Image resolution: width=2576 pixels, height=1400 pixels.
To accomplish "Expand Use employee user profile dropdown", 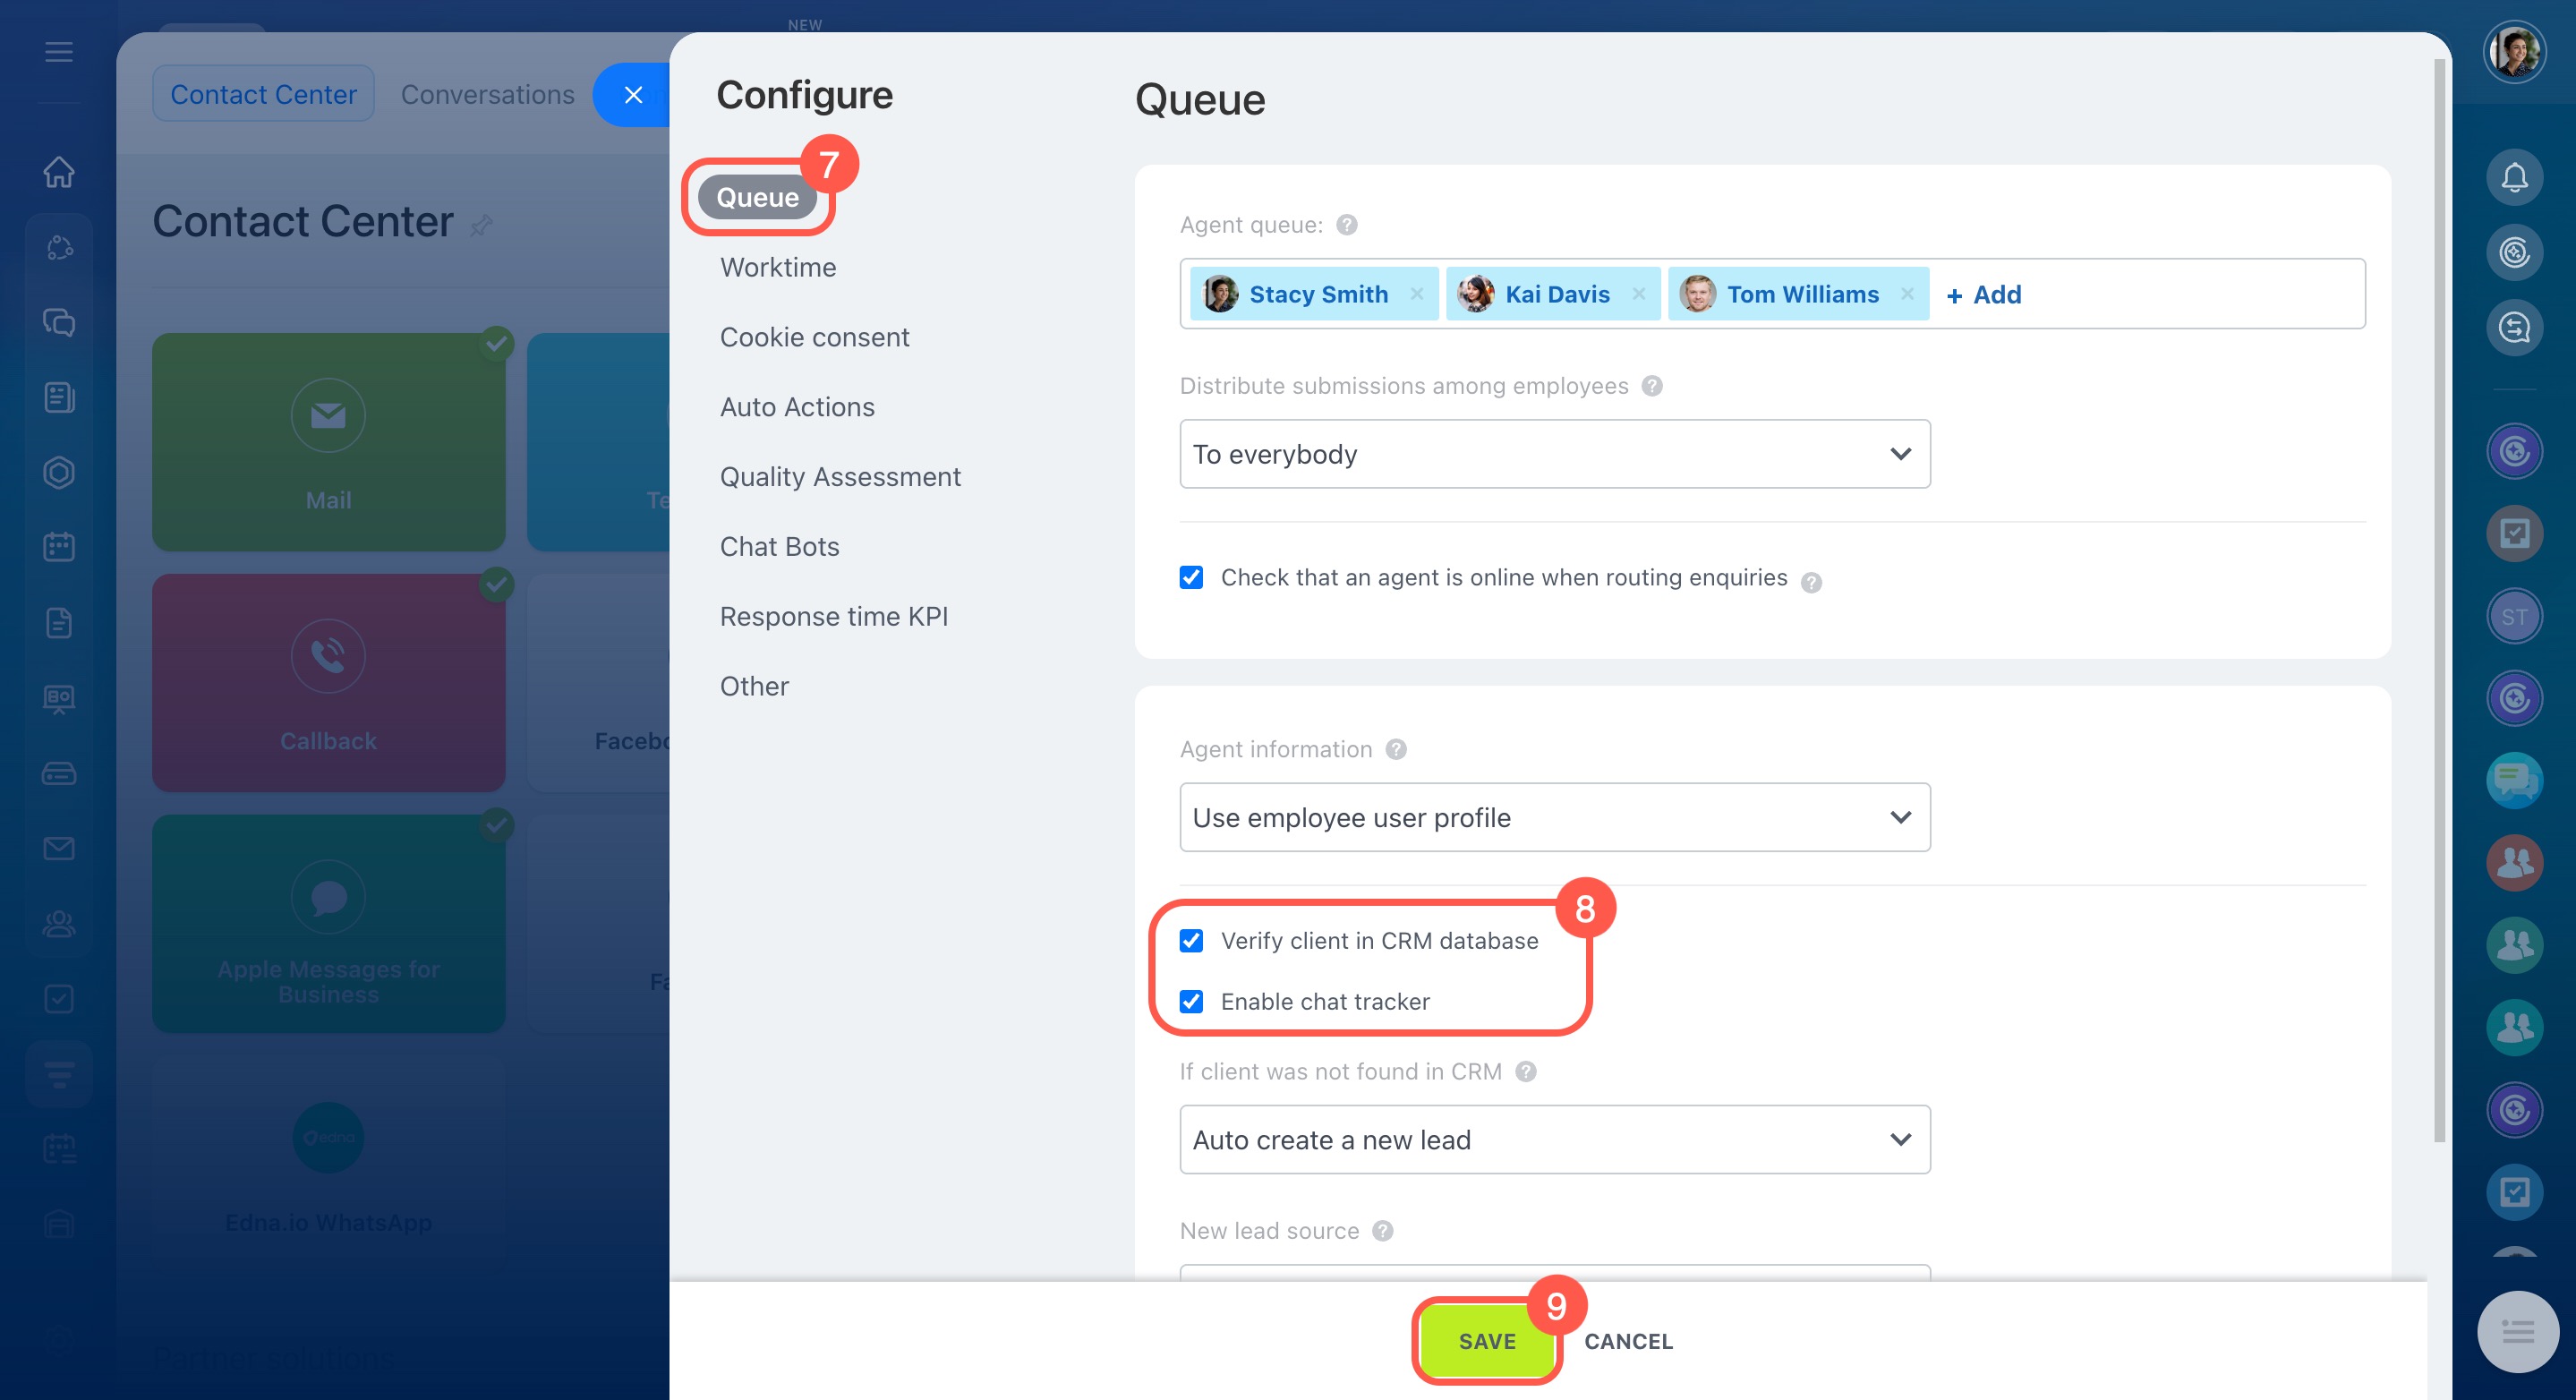I will click(x=1554, y=817).
